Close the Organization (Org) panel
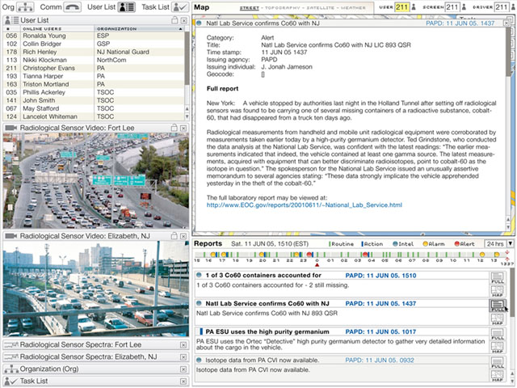The image size is (517, 388). pos(183,369)
